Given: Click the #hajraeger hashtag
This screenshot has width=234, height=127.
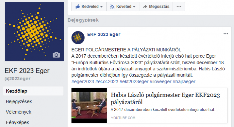Looking at the screenshot, I should (x=184, y=82).
